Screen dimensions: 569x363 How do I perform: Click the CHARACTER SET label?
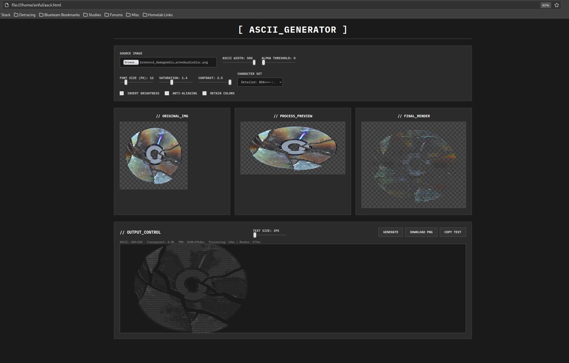point(250,74)
